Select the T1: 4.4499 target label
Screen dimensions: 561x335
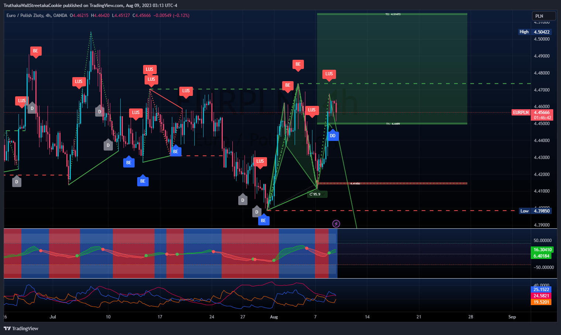[393, 124]
